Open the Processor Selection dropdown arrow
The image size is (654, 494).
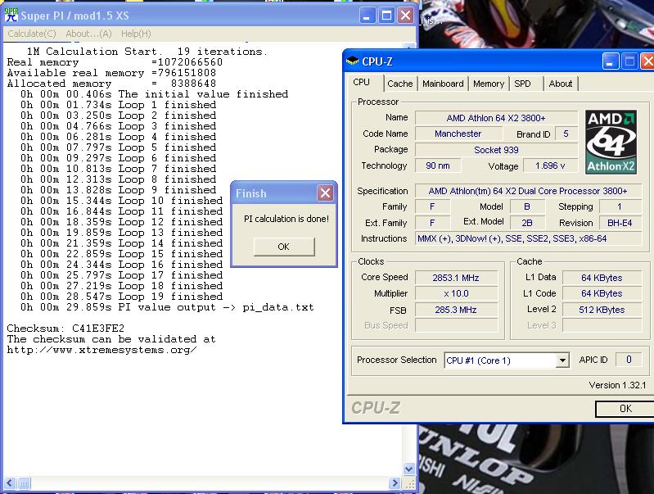pyautogui.click(x=562, y=360)
